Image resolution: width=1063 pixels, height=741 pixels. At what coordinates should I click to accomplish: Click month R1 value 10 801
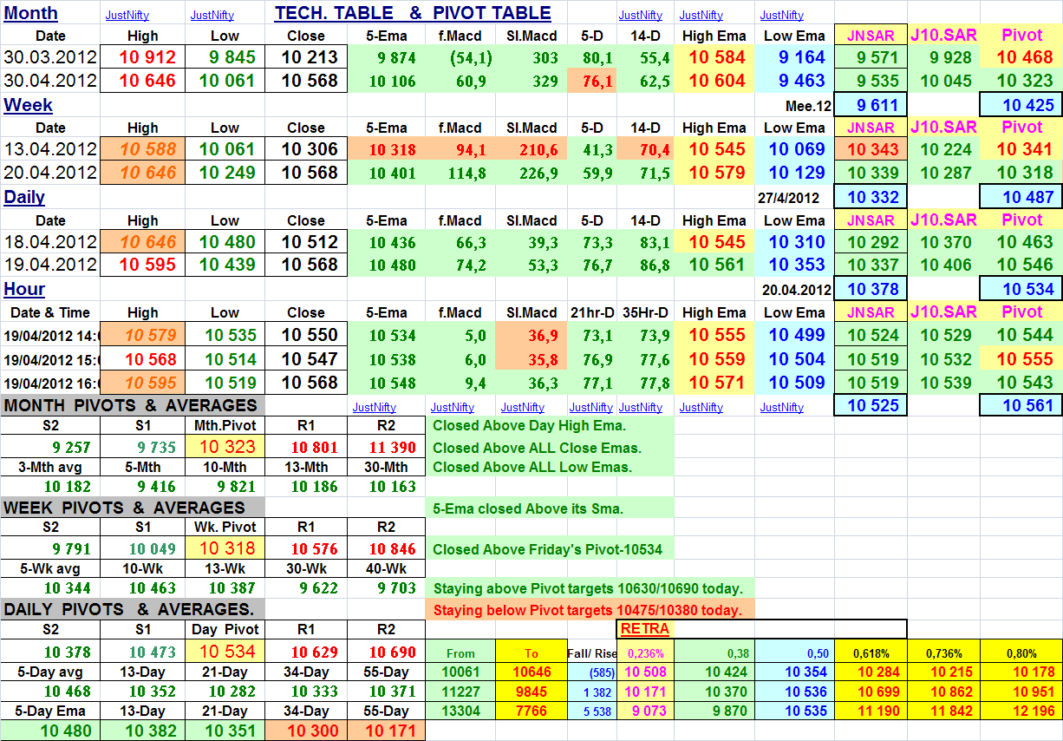(306, 447)
